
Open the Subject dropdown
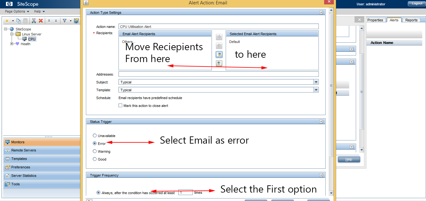[x=316, y=82]
